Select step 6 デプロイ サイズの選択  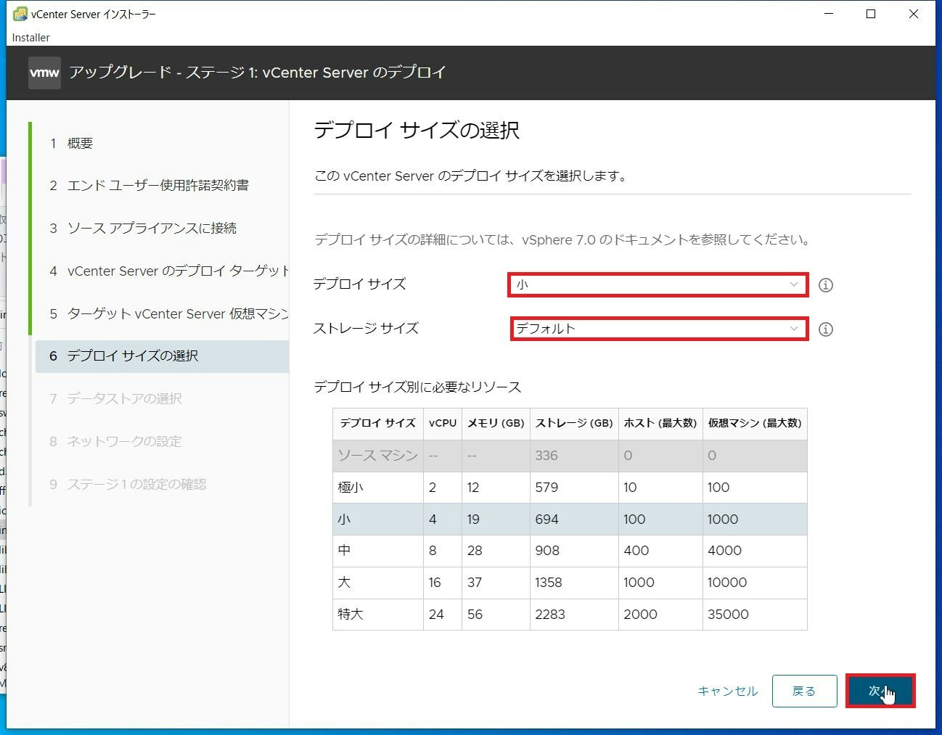tap(162, 356)
